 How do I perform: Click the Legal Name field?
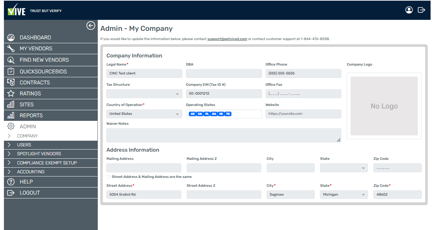click(x=144, y=73)
